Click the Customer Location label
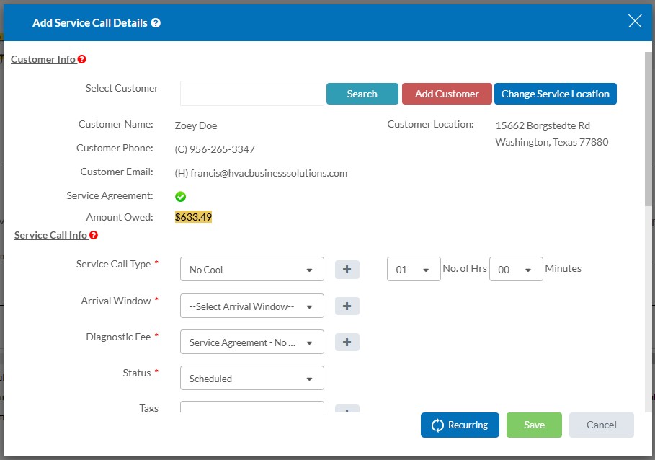The image size is (655, 460). 430,125
